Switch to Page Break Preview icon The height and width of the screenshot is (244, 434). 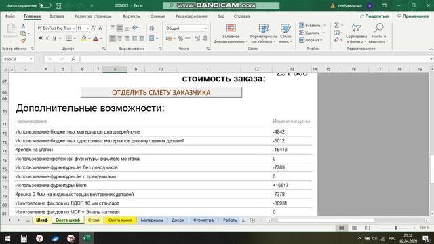click(367, 228)
